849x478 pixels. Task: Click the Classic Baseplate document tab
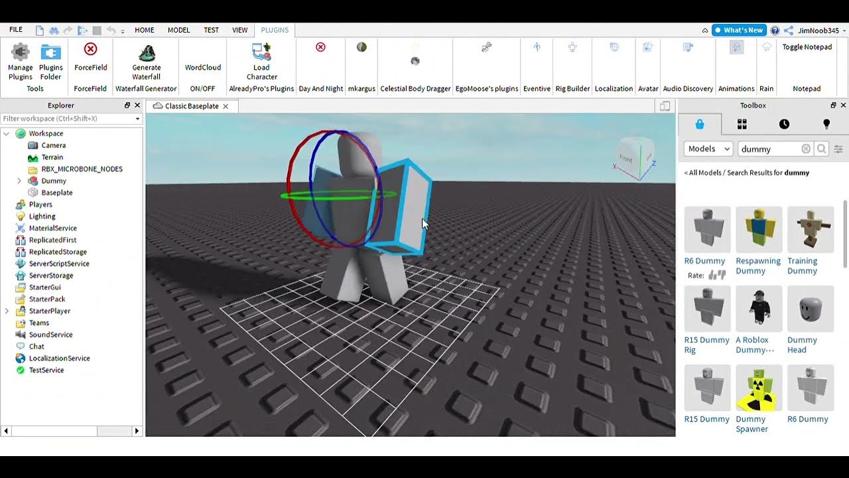[191, 106]
